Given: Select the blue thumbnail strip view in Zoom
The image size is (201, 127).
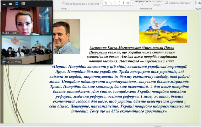Looking at the screenshot, I should click(17, 4).
